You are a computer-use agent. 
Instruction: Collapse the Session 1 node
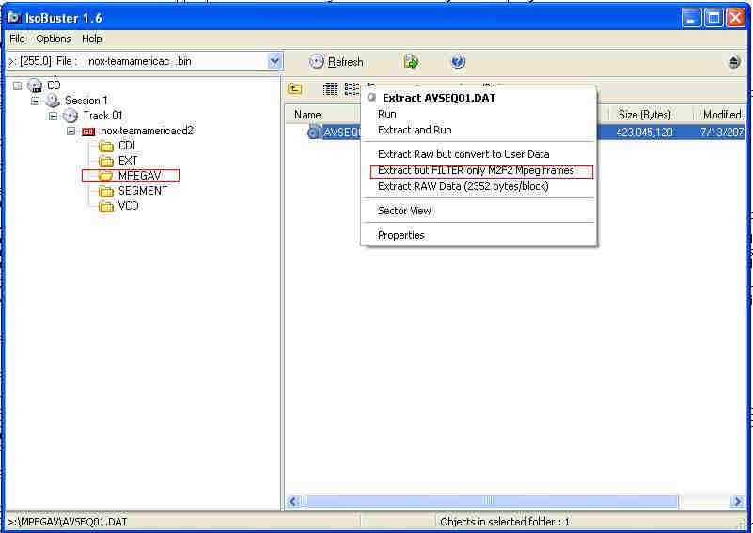point(35,101)
